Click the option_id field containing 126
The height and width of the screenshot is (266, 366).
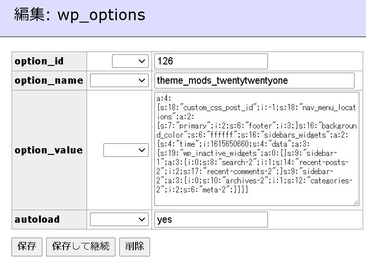click(x=211, y=61)
